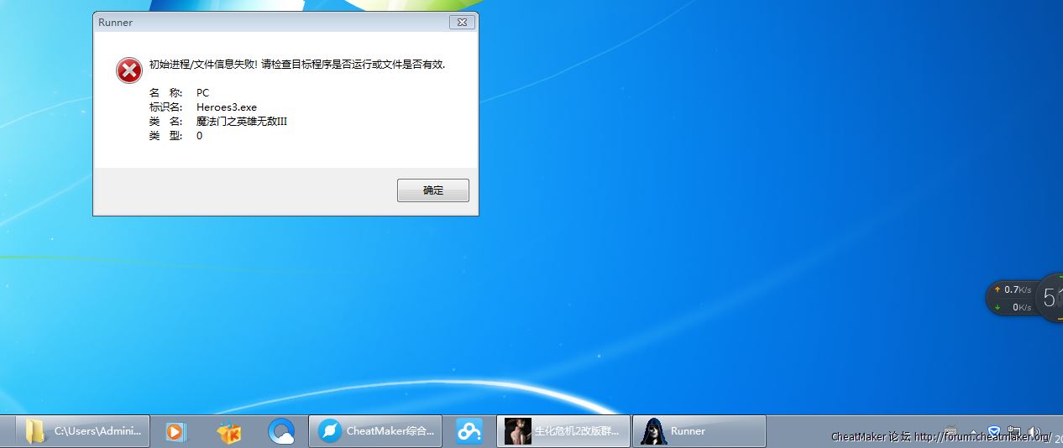The height and width of the screenshot is (448, 1063).
Task: Expand the hidden system tray icons arrow
Action: tap(973, 431)
